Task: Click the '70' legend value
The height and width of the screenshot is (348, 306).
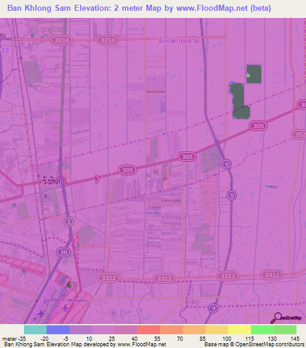Action: tap(180, 339)
